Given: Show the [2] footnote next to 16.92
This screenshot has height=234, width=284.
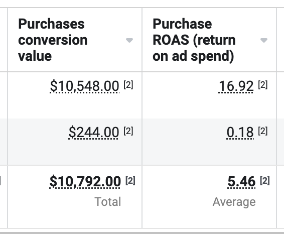Looking at the screenshot, I should 263,85.
